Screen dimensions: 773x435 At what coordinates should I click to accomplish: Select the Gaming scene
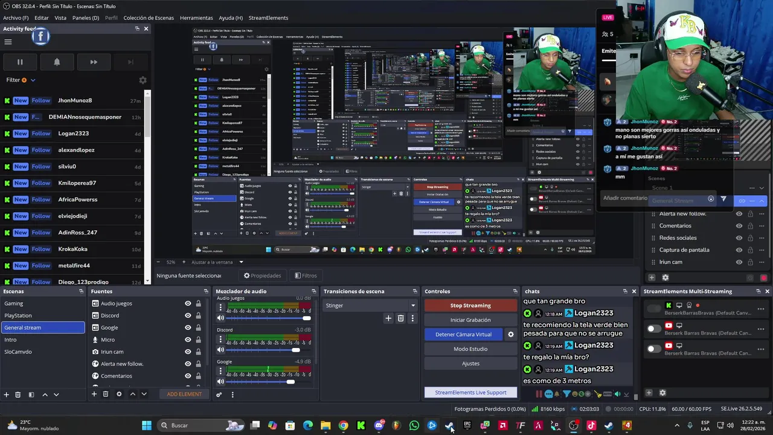pyautogui.click(x=42, y=303)
